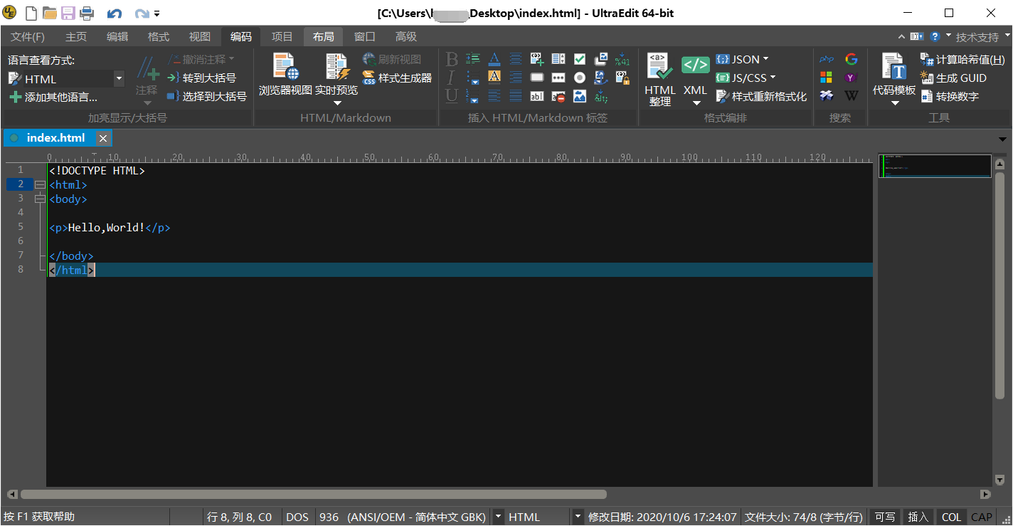
Task: Collapse the <html> fold on line 2
Action: [x=40, y=184]
